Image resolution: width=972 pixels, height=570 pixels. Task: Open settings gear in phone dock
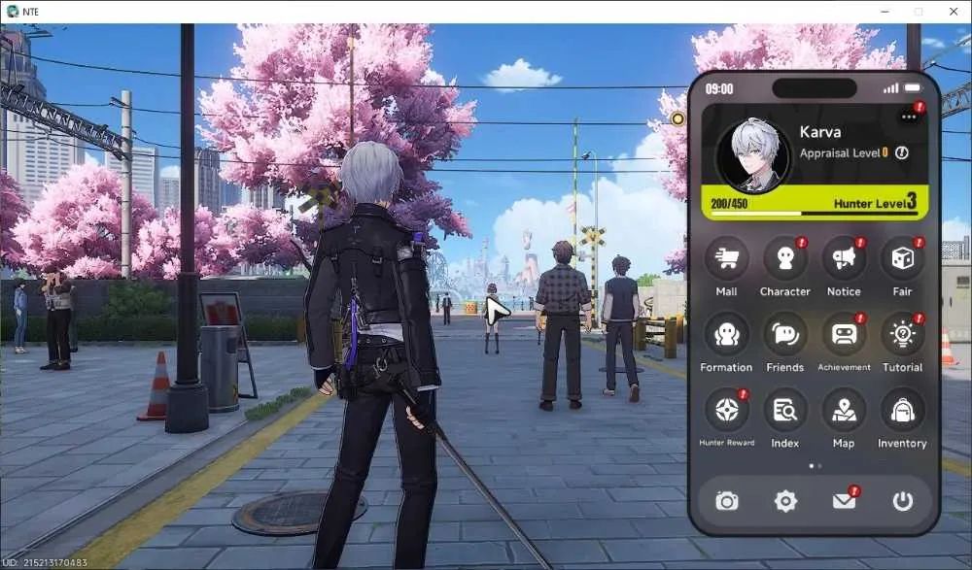pos(785,501)
